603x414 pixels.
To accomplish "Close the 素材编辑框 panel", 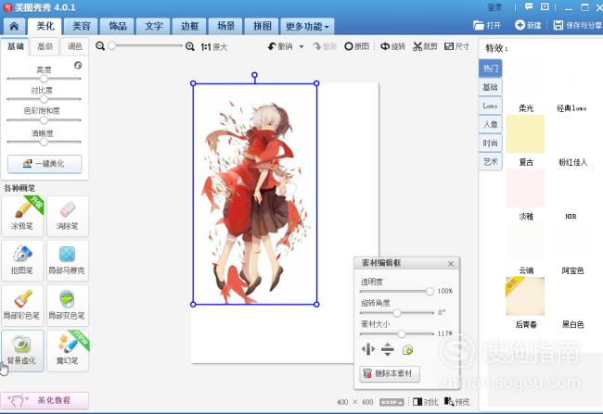I will click(x=451, y=263).
